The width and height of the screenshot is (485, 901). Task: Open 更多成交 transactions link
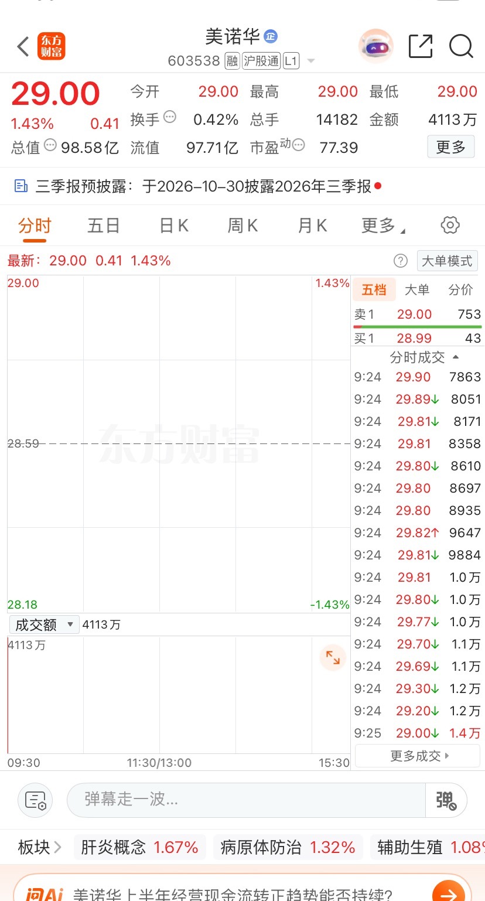418,756
